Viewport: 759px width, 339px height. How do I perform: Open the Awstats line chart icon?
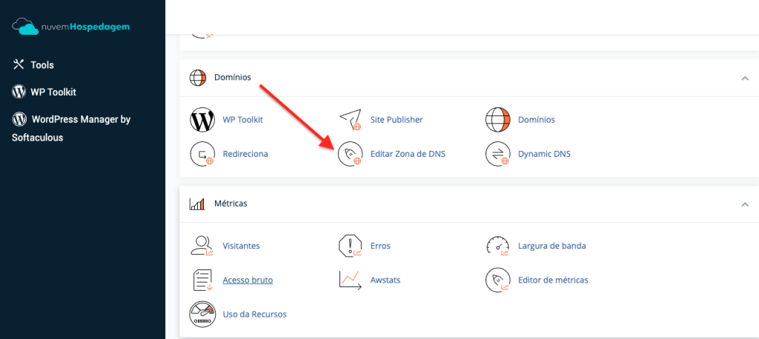[350, 280]
